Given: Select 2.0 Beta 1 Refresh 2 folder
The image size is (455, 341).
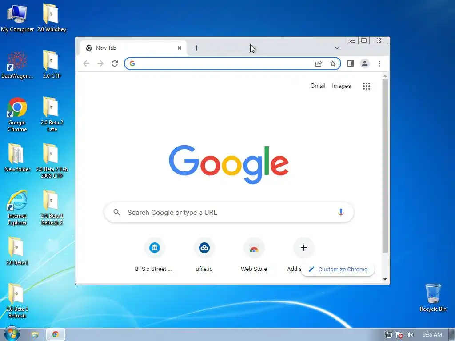Looking at the screenshot, I should (52, 208).
